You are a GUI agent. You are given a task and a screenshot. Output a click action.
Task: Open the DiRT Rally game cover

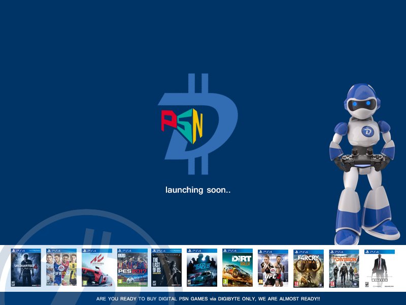coord(238,268)
